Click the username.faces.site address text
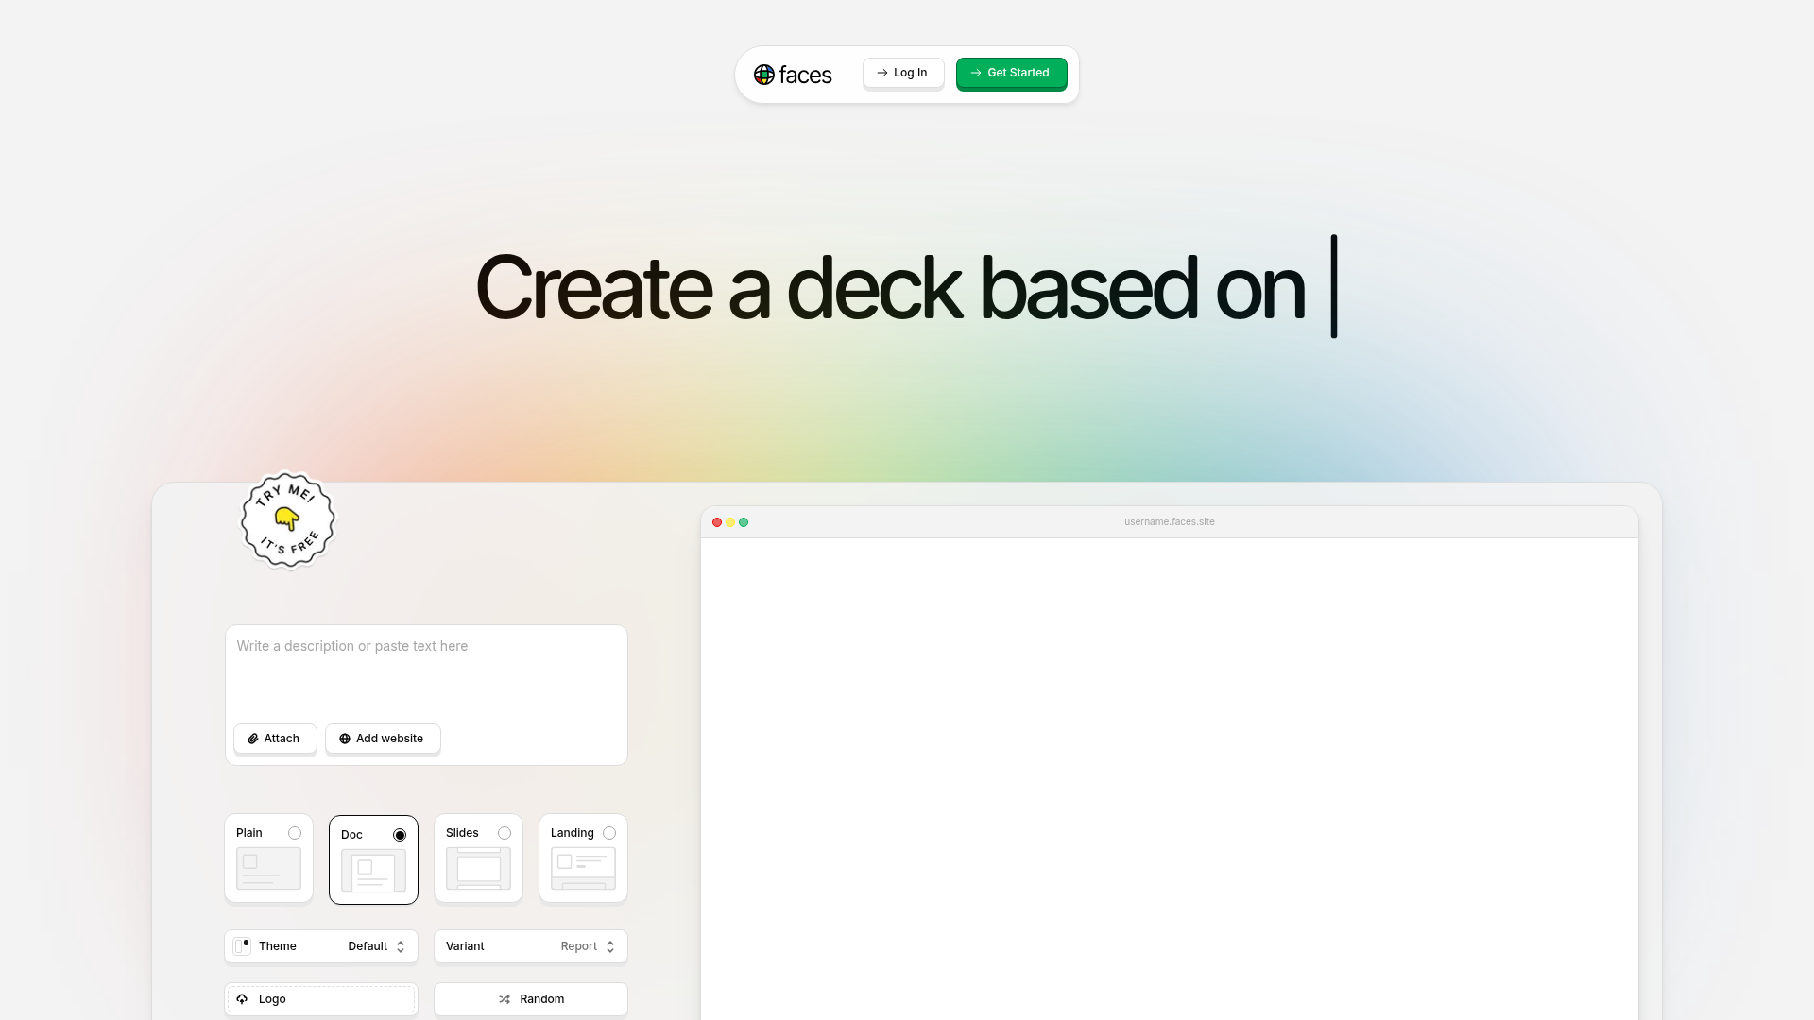 tap(1170, 522)
